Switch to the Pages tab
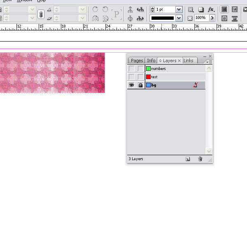This screenshot has width=247, height=247. click(137, 61)
